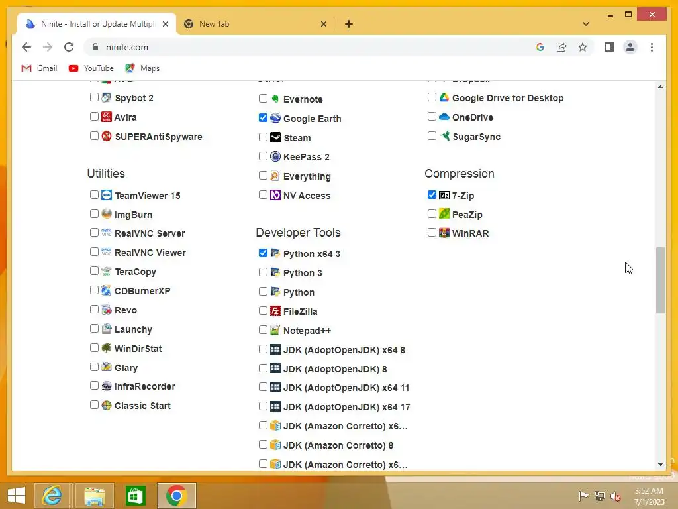Viewport: 678px width, 509px height.
Task: Click the Notepad++ icon
Action: pos(275,330)
